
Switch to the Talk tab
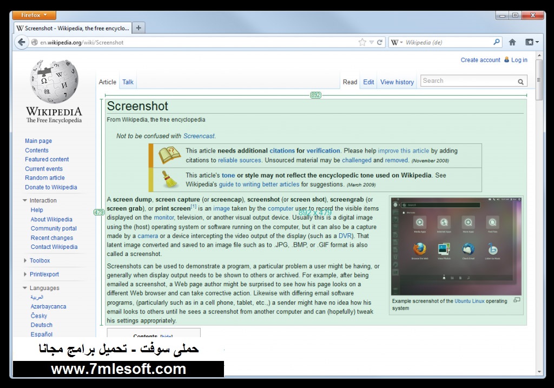click(128, 82)
